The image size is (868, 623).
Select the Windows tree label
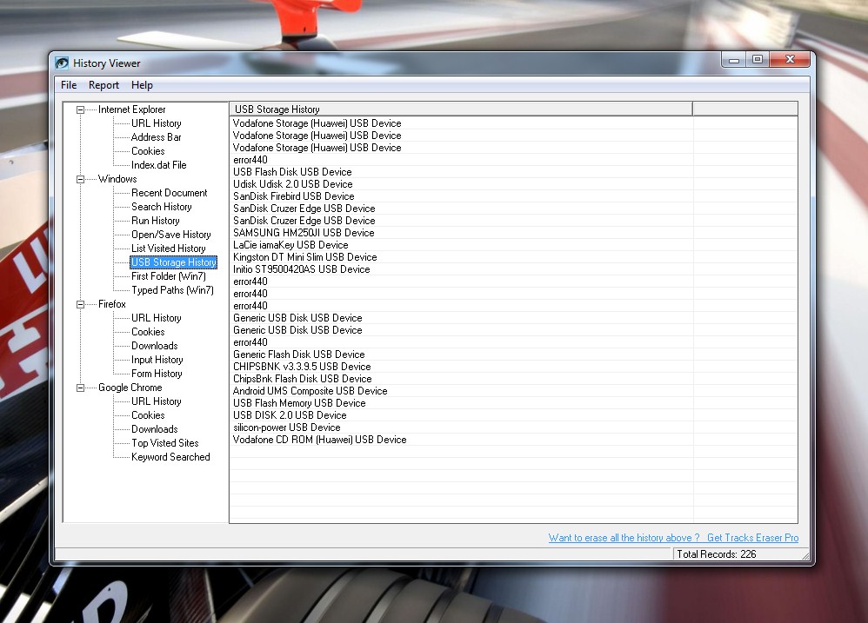tap(117, 179)
